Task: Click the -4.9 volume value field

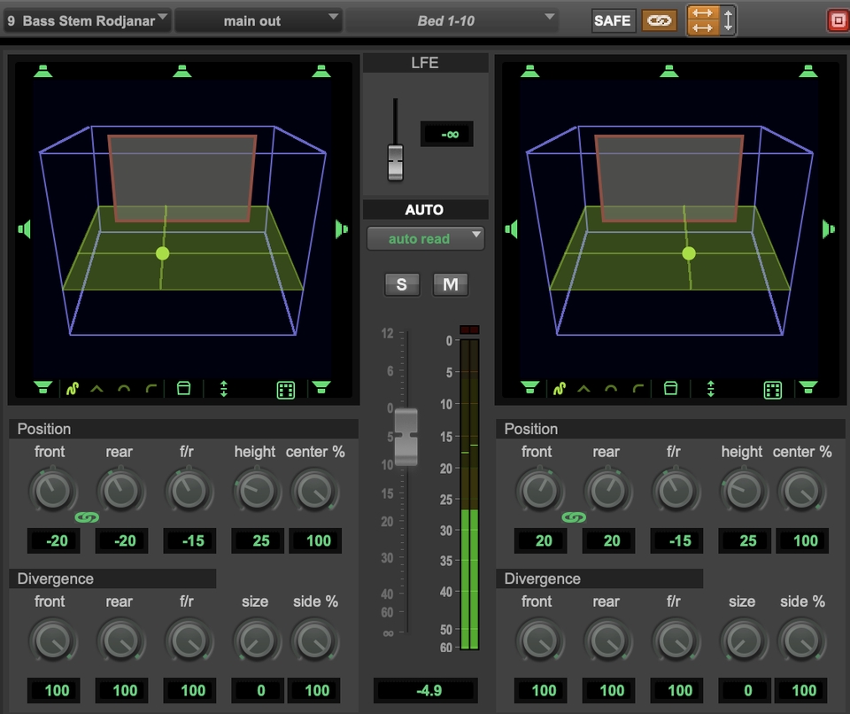Action: tap(425, 690)
